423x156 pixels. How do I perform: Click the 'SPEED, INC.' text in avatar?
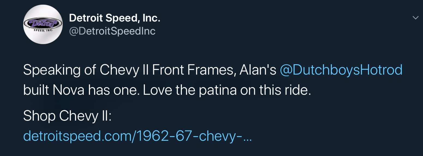[43, 30]
